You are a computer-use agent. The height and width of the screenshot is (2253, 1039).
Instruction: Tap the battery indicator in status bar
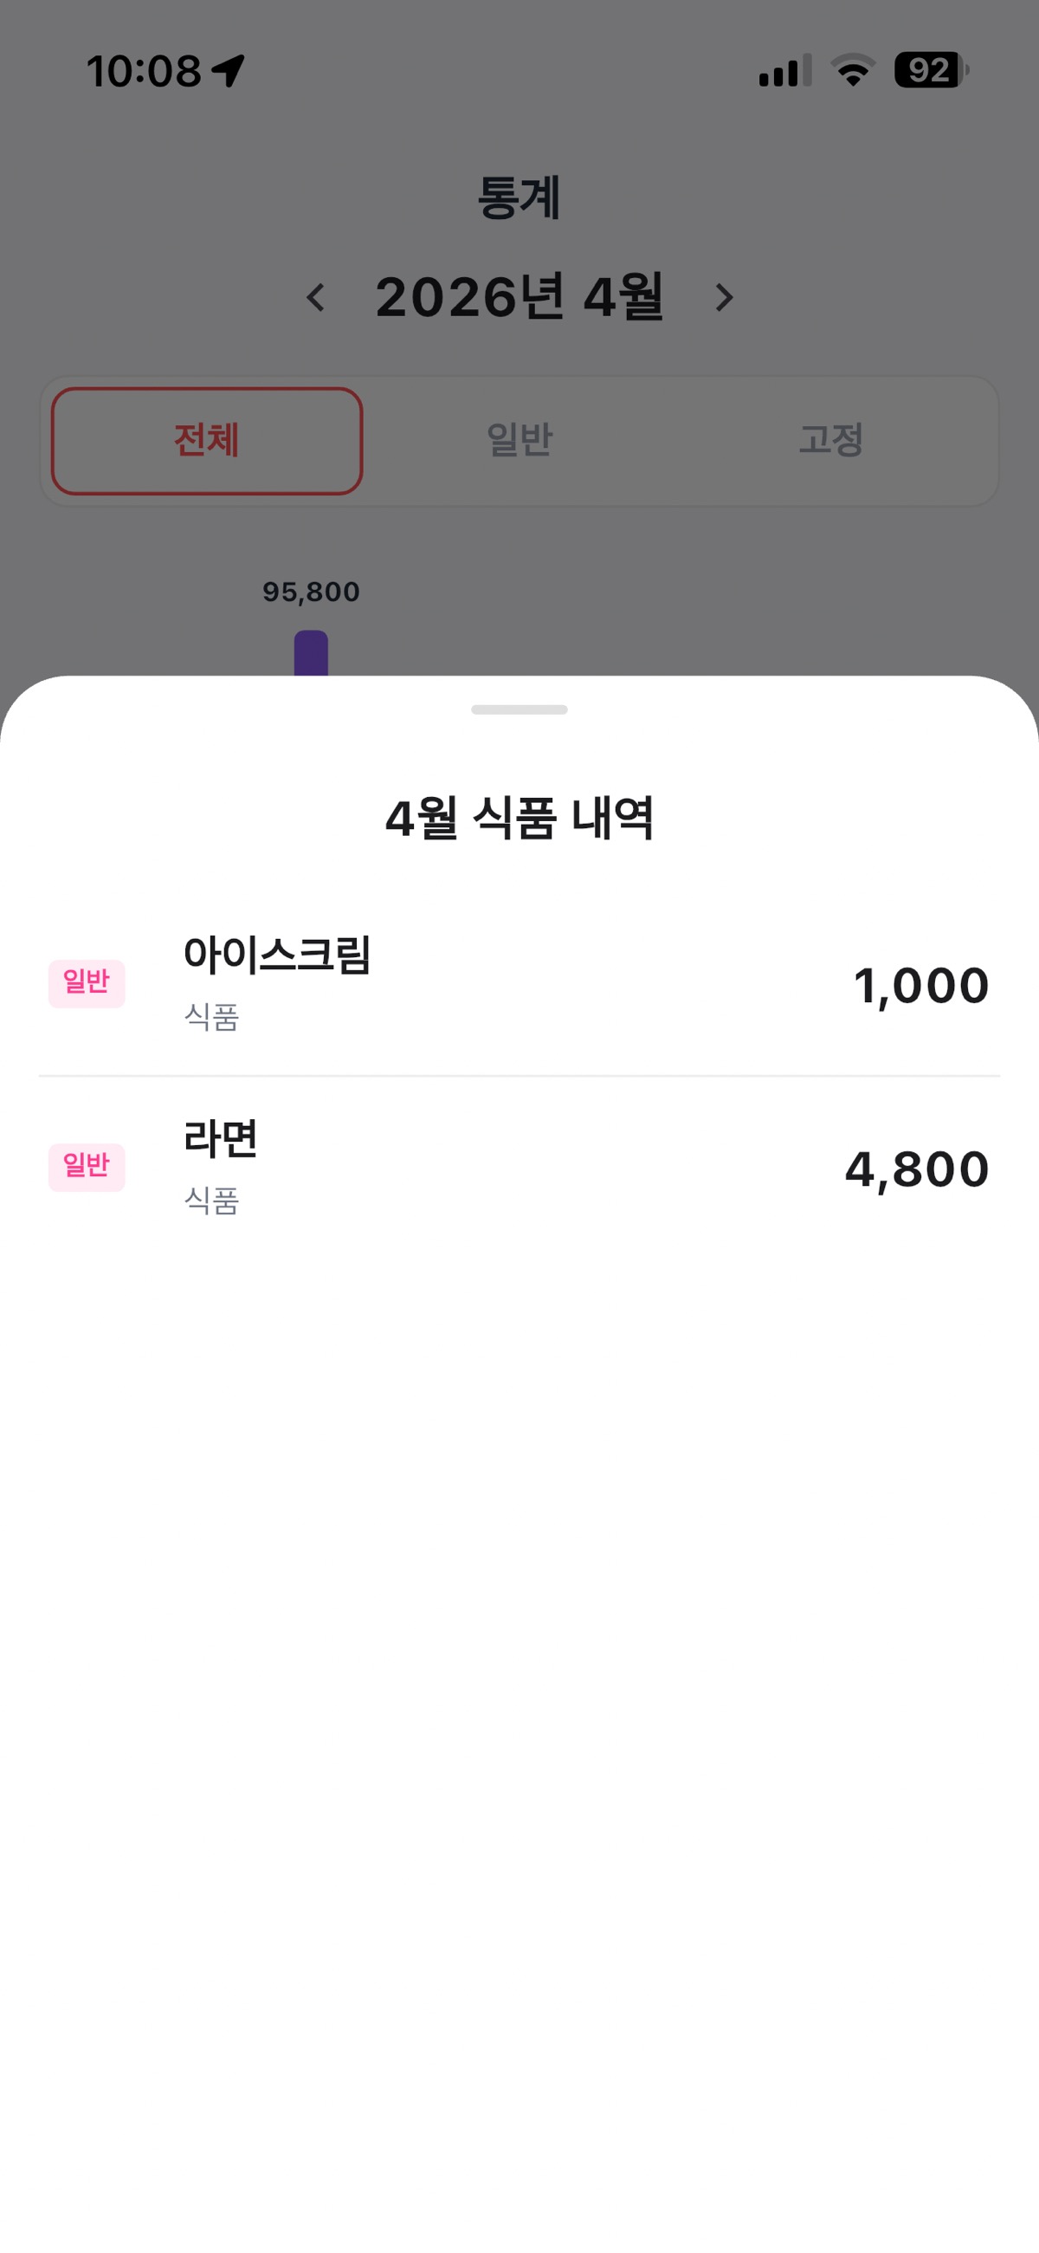(x=931, y=70)
